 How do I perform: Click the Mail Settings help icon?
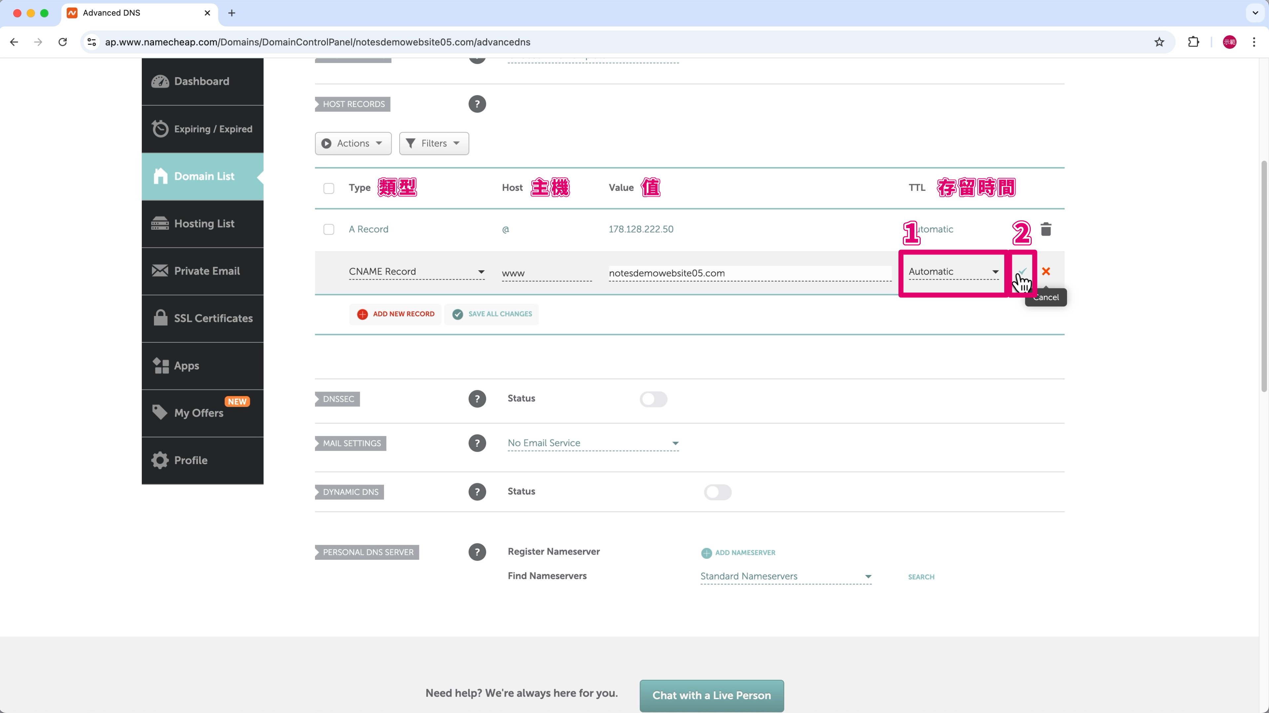(477, 443)
